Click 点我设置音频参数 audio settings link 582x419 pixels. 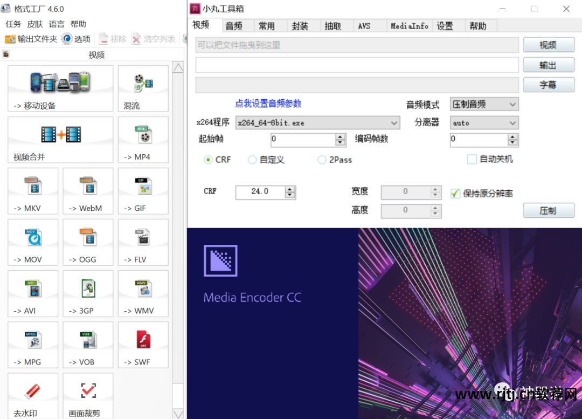point(268,104)
